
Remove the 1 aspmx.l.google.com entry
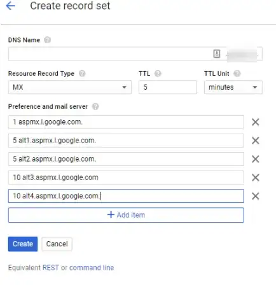pos(256,122)
